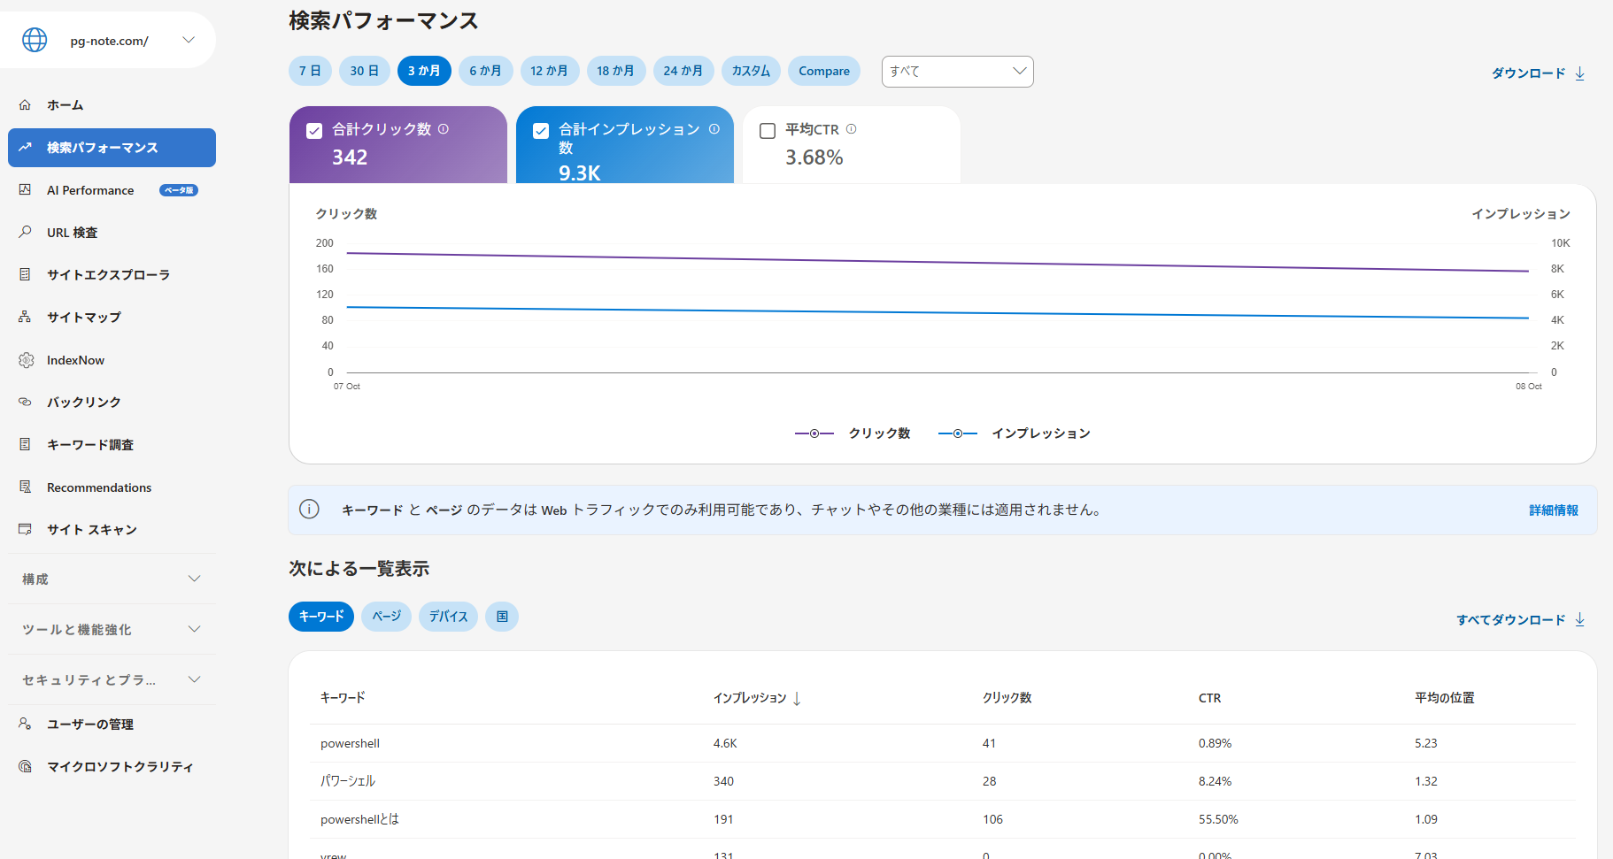This screenshot has width=1613, height=859.
Task: Click the Compare button
Action: (824, 71)
